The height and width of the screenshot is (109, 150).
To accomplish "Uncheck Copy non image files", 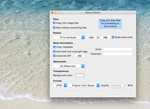I will pos(54,23).
